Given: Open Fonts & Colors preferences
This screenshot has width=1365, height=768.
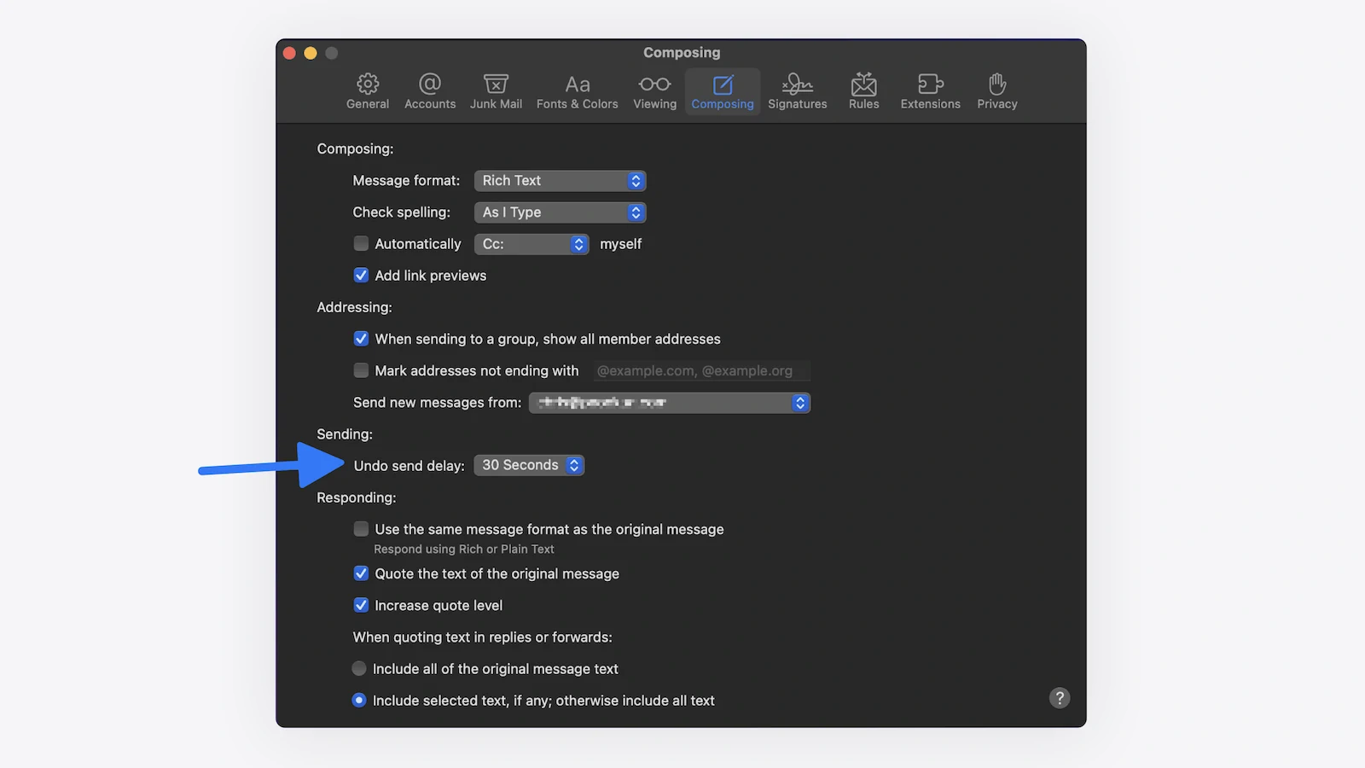Looking at the screenshot, I should pos(577,91).
